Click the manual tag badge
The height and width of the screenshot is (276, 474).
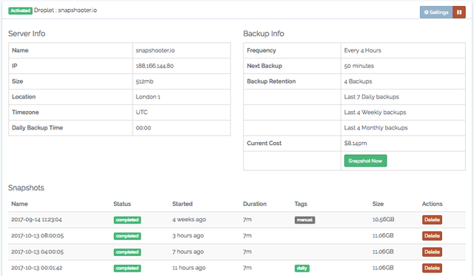coord(304,220)
